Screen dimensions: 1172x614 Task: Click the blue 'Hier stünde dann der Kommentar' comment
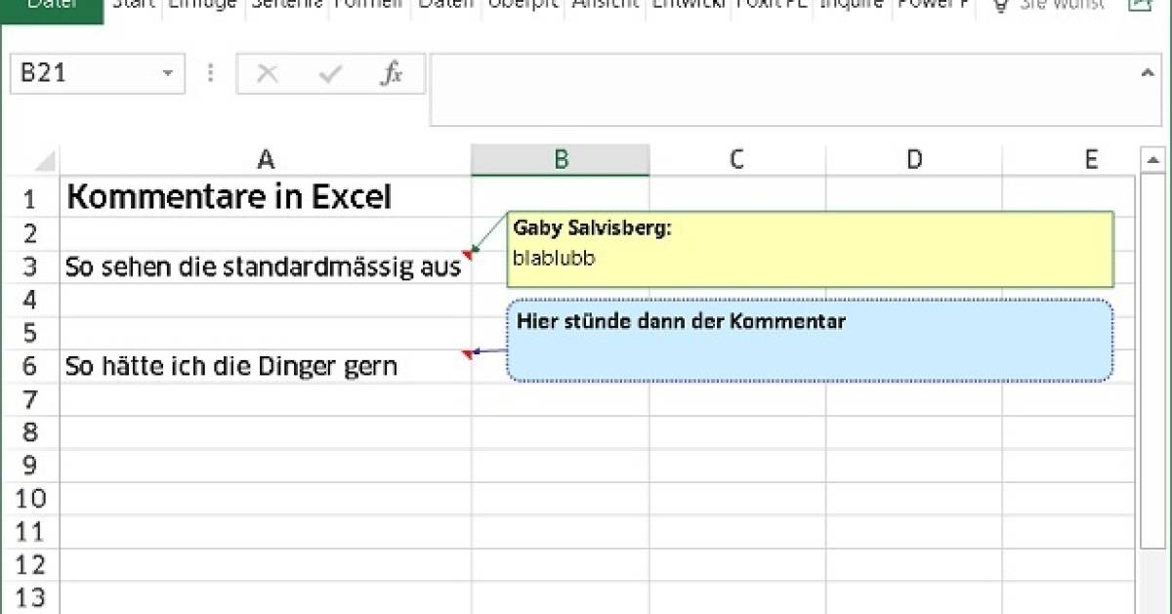click(x=810, y=341)
